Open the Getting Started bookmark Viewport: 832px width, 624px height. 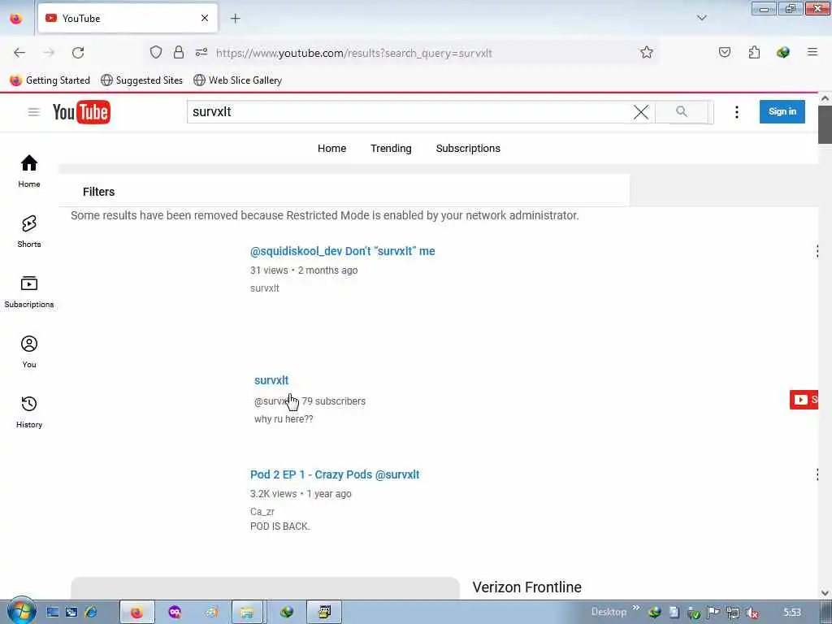tap(50, 80)
